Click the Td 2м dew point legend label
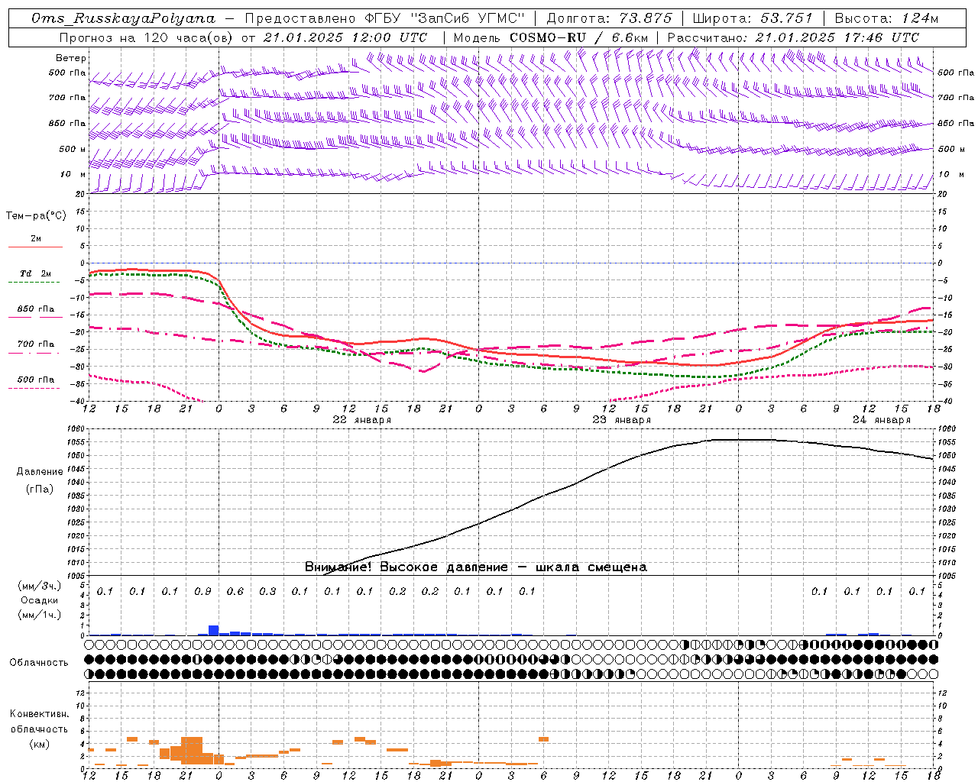This screenshot has height=782, width=978. point(36,273)
